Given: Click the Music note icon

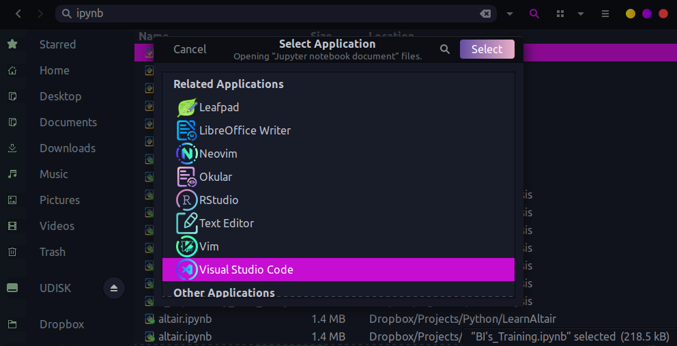Looking at the screenshot, I should (x=12, y=174).
